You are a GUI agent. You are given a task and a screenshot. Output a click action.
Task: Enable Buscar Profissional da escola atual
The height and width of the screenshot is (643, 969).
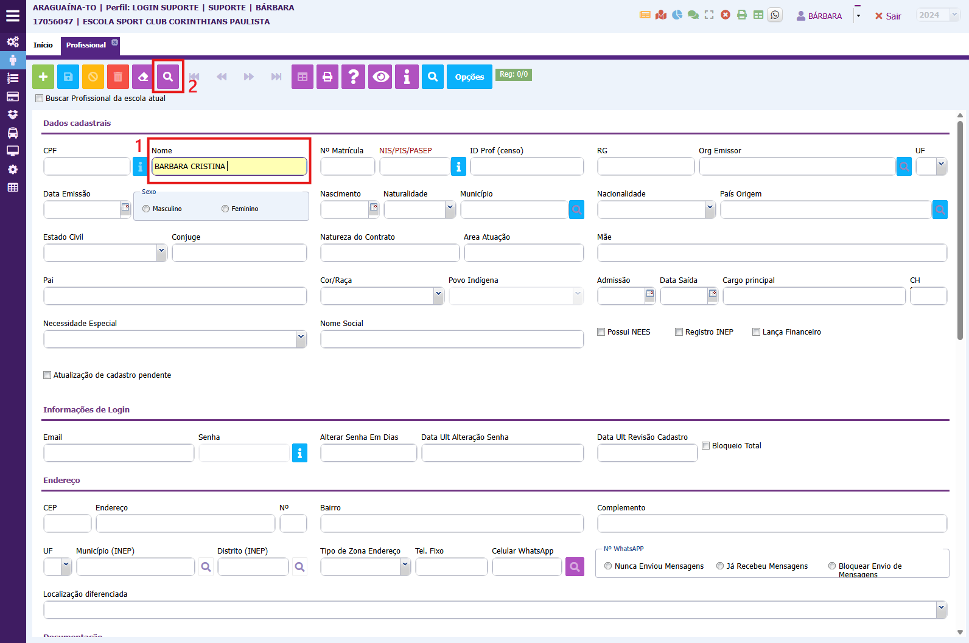tap(40, 99)
